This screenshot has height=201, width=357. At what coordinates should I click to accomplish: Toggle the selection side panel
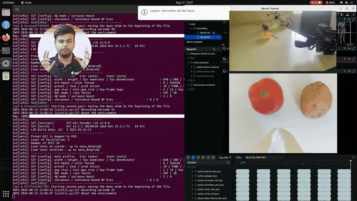pos(353,15)
